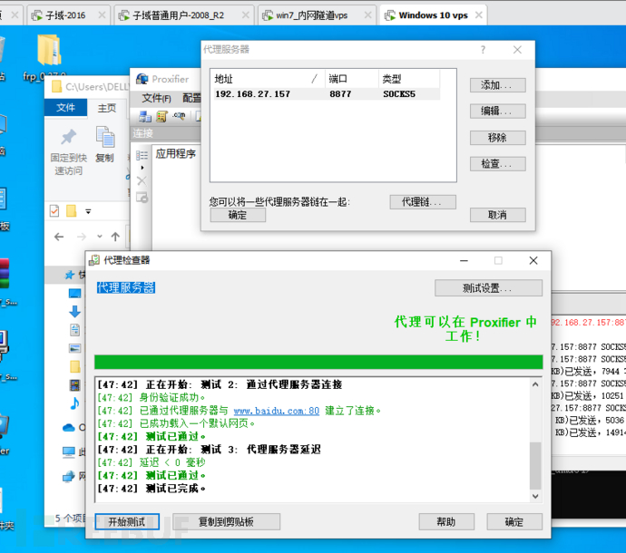The height and width of the screenshot is (553, 626).
Task: Go up one level with Explorer's up arrow
Action: click(x=115, y=237)
